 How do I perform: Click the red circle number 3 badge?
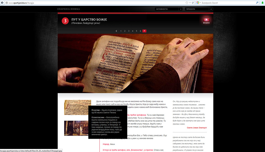[65, 21]
